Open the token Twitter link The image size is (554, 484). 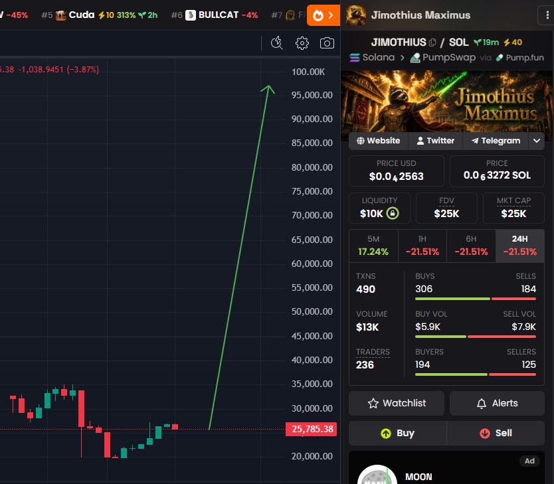(x=435, y=141)
